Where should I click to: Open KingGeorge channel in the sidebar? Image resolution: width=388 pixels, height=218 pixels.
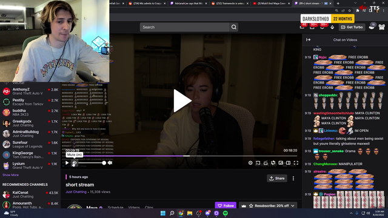(x=30, y=155)
